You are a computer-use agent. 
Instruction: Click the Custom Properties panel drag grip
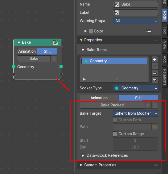tap(156, 165)
